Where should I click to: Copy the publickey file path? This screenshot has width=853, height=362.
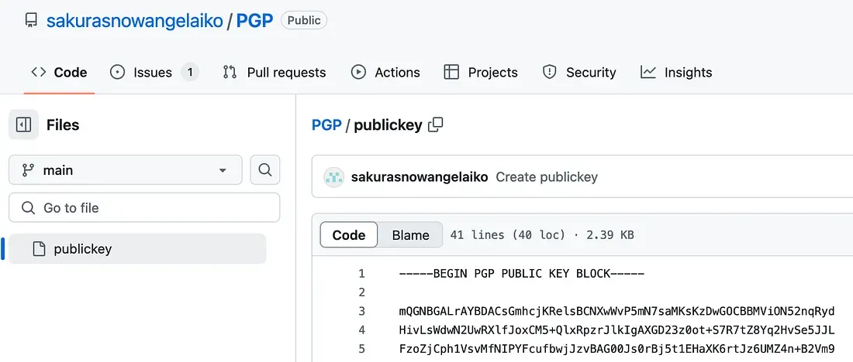click(x=436, y=125)
